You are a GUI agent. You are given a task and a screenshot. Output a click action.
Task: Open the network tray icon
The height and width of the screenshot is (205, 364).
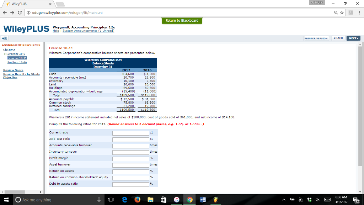301,200
